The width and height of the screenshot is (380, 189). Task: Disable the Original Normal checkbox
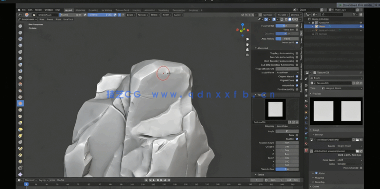click(x=297, y=77)
